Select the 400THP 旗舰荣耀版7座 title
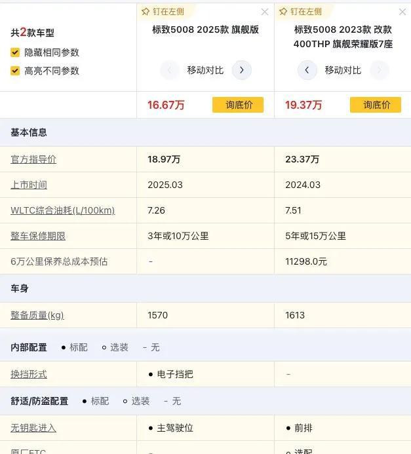Screen dimensions: 411x454 (343, 44)
